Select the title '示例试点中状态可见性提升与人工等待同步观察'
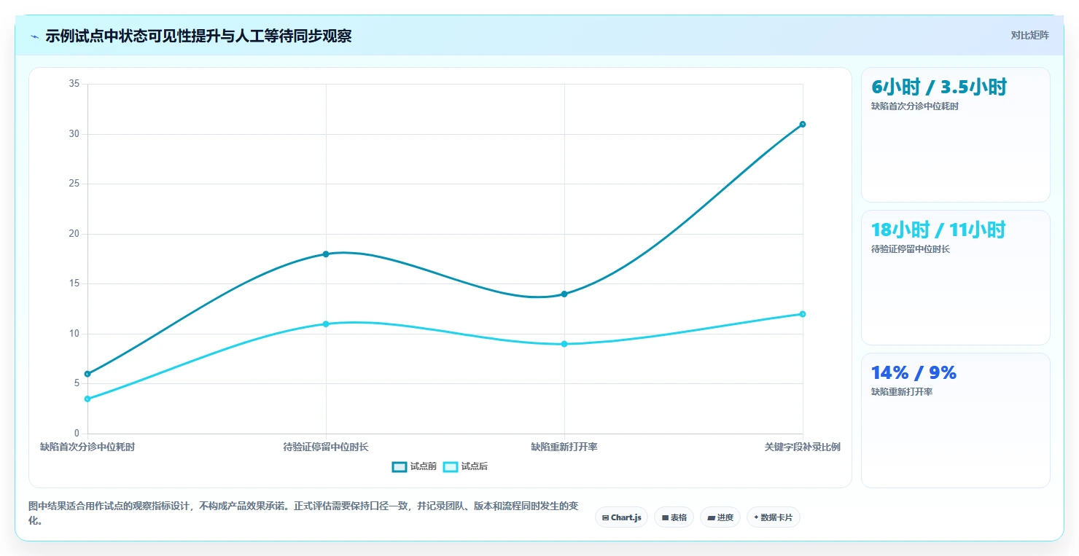 click(x=198, y=36)
